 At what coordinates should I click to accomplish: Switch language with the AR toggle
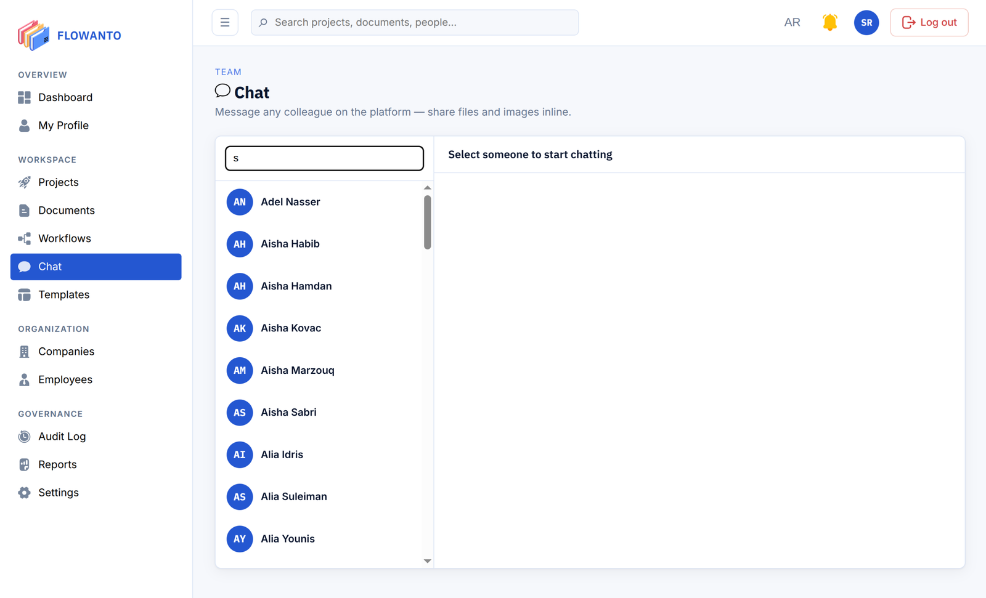[792, 23]
